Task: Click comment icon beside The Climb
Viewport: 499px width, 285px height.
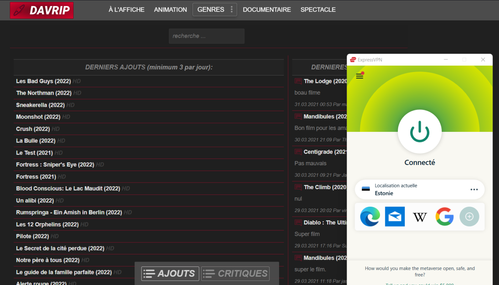Action: tap(298, 187)
